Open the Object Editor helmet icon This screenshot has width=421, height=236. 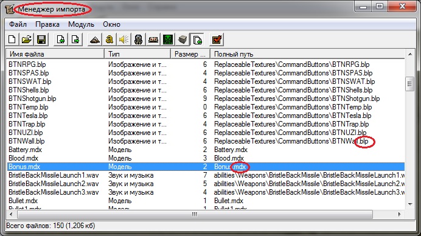(138, 40)
